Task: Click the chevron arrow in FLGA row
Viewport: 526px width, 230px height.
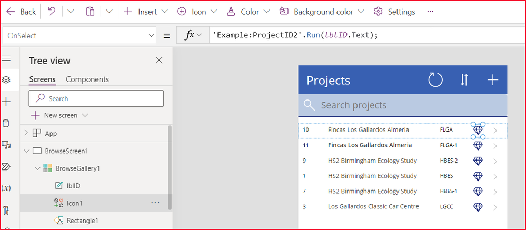Action: pyautogui.click(x=495, y=131)
